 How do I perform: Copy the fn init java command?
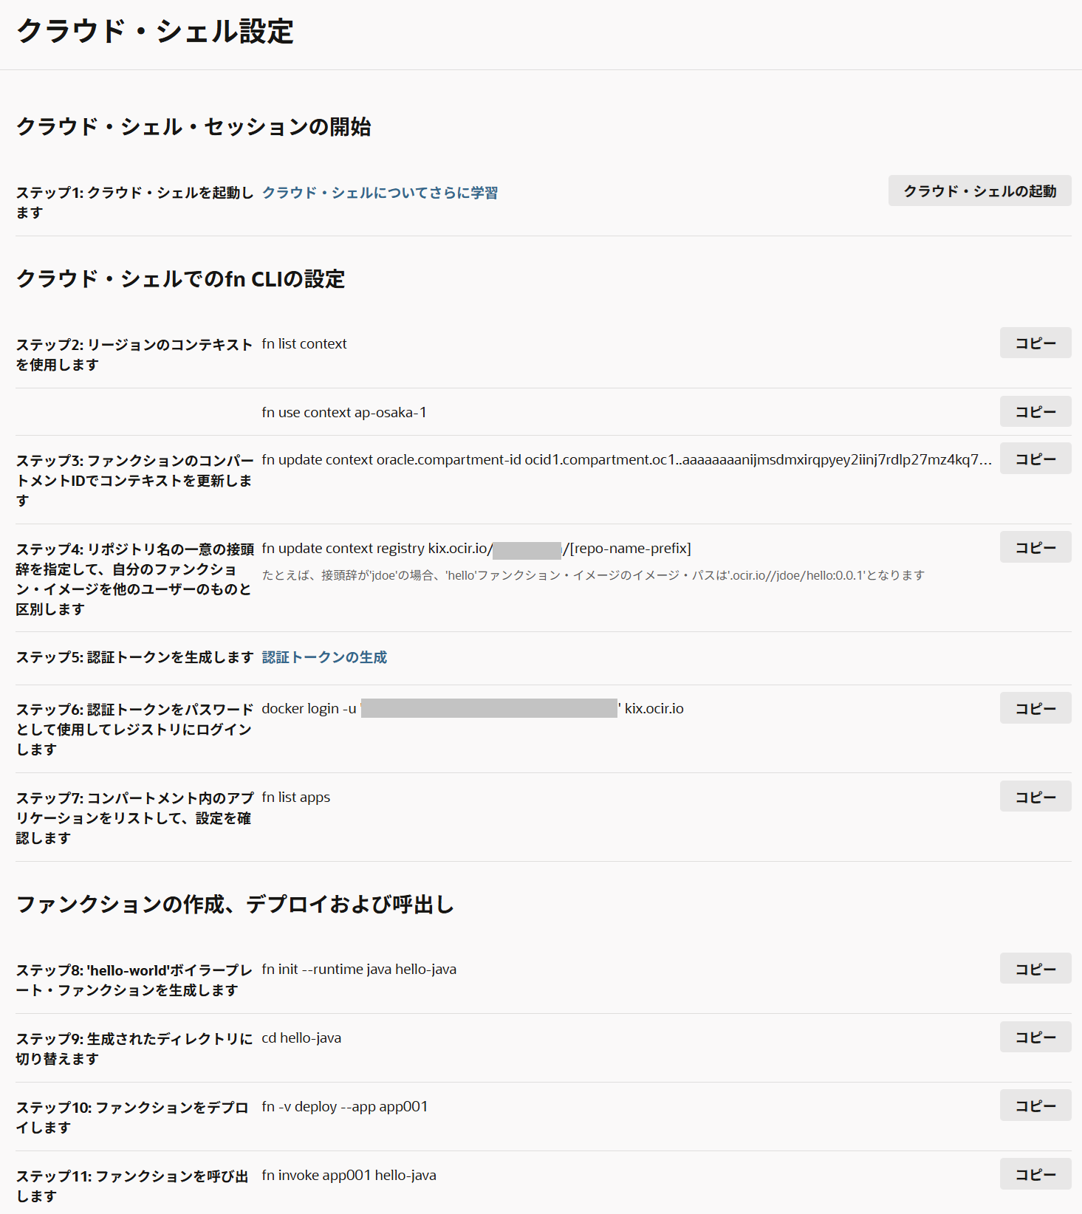1035,970
